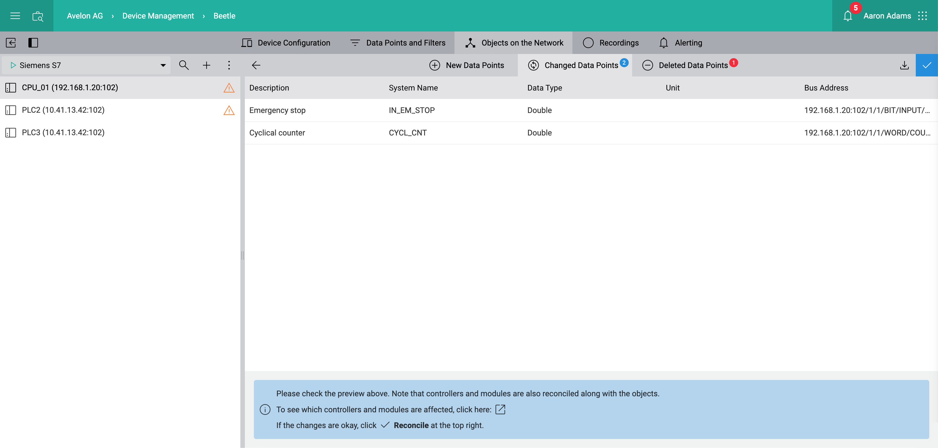
Task: Open the affected controllers external link icon
Action: pos(500,409)
